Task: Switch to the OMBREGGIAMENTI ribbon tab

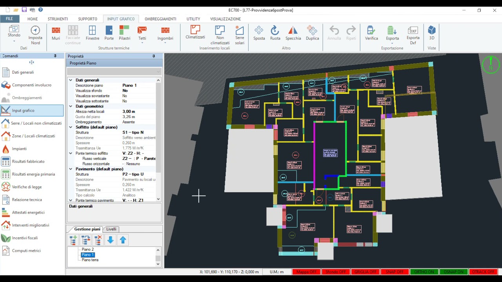Action: point(160,19)
